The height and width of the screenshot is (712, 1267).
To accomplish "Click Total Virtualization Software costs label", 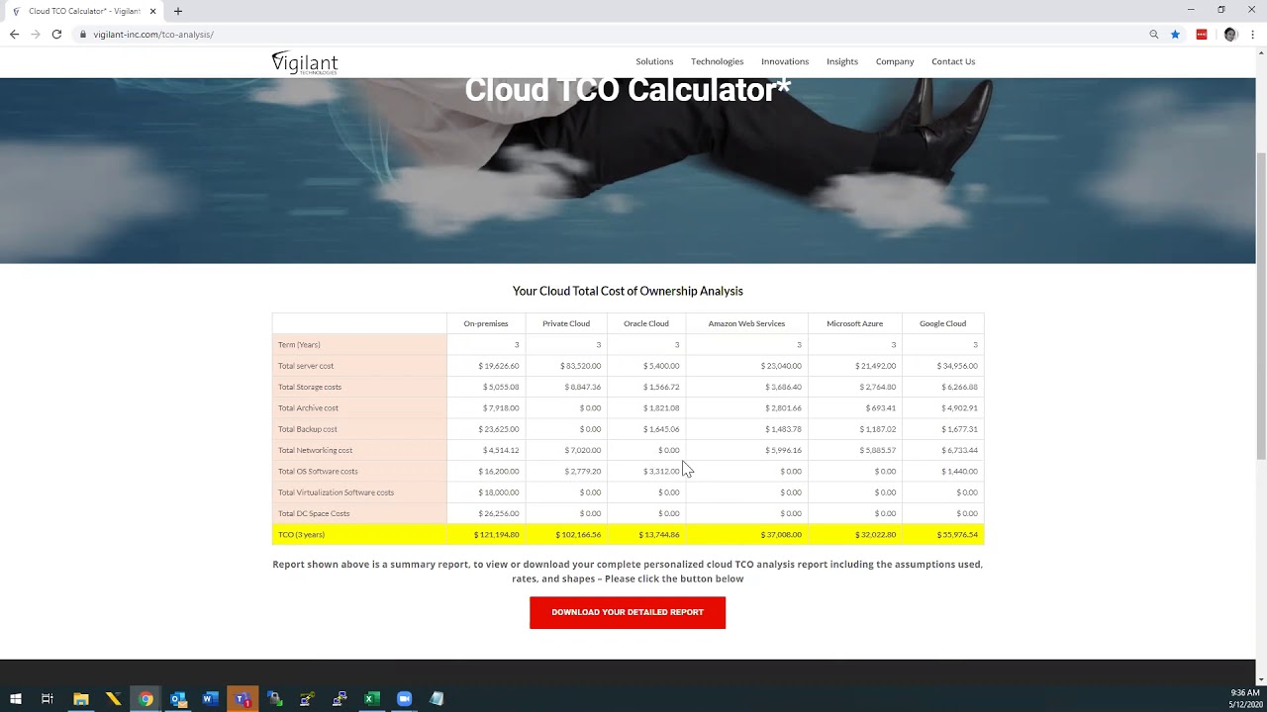I will (336, 492).
